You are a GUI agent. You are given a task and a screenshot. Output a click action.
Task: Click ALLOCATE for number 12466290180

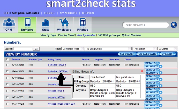[x=154, y=73]
